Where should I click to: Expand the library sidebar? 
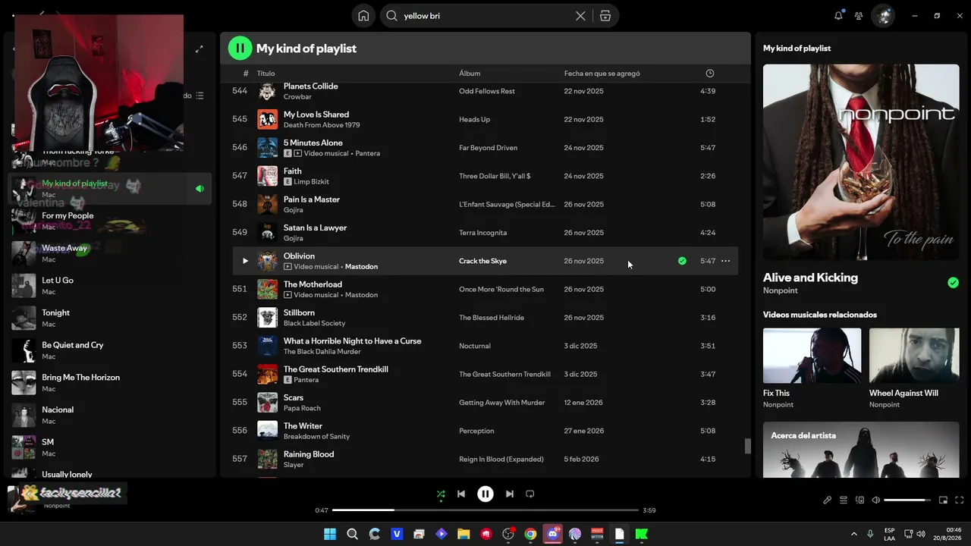click(x=200, y=49)
